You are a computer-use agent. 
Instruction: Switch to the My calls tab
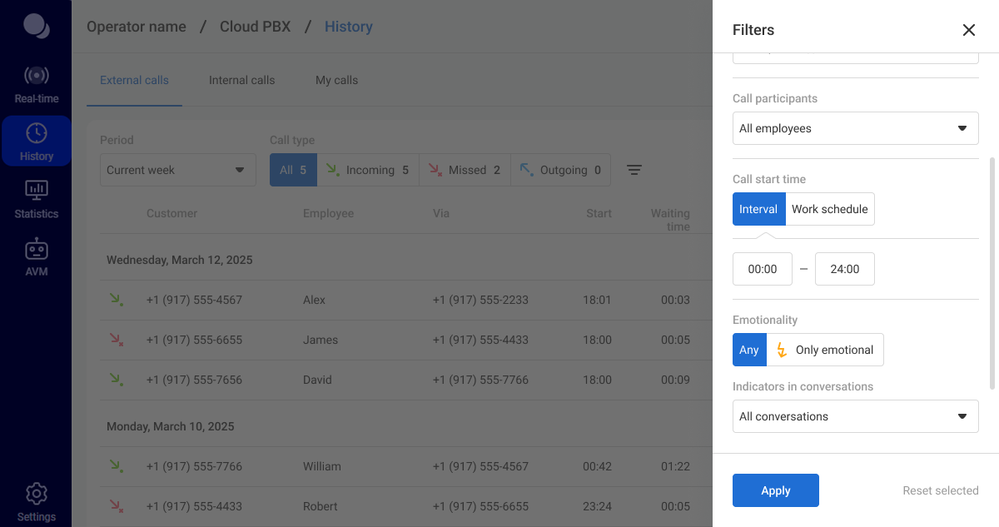coord(336,81)
